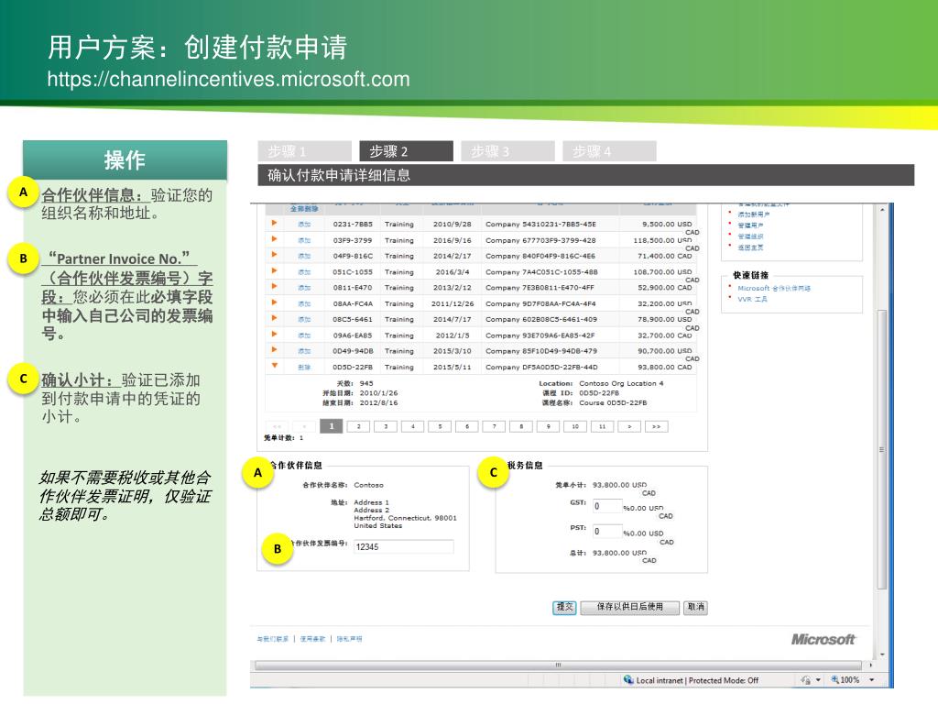Image resolution: width=938 pixels, height=704 pixels.
Task: Go to page 8 of vouchers
Action: click(521, 426)
